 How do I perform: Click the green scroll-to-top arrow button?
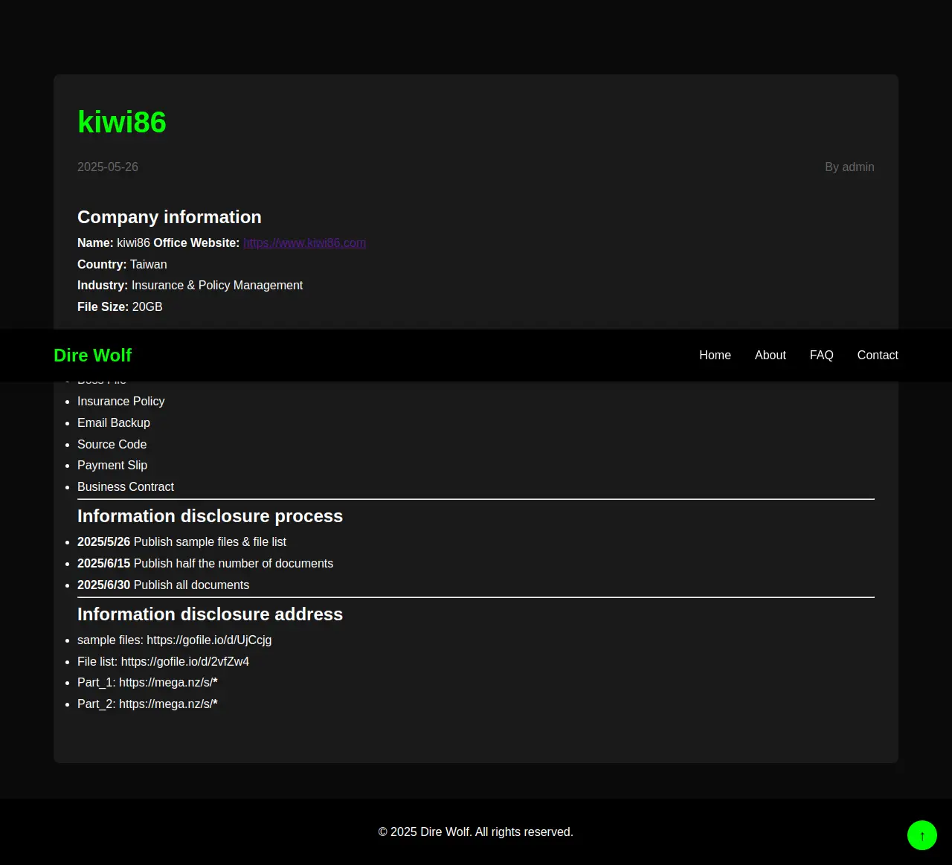click(922, 835)
